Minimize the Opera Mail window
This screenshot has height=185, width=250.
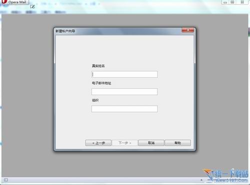point(225,2)
